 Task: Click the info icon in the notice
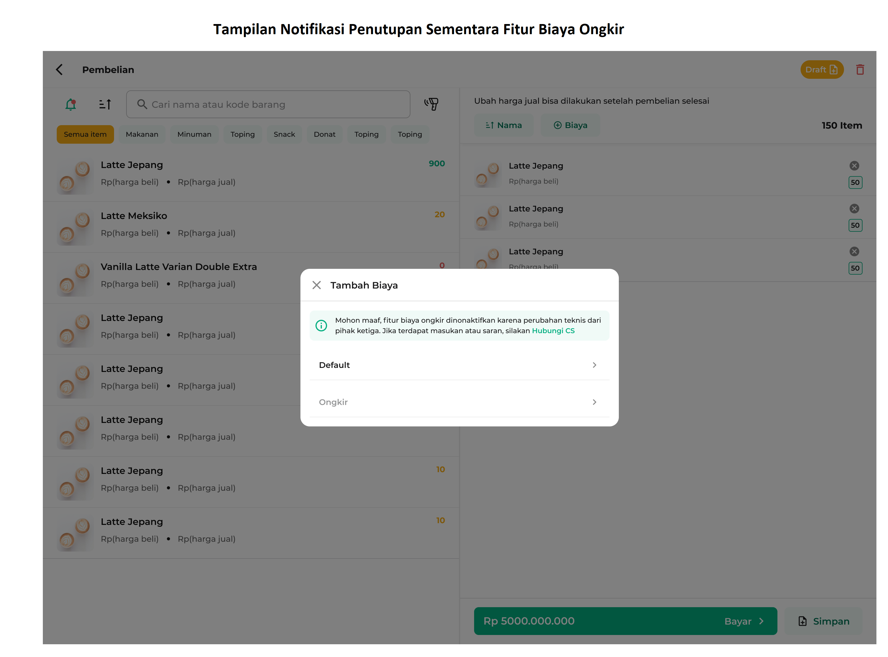(321, 326)
